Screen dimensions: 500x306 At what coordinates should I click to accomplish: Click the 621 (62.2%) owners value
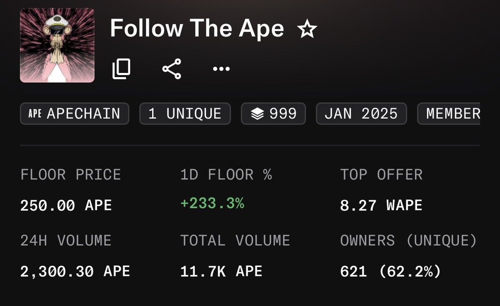point(390,271)
